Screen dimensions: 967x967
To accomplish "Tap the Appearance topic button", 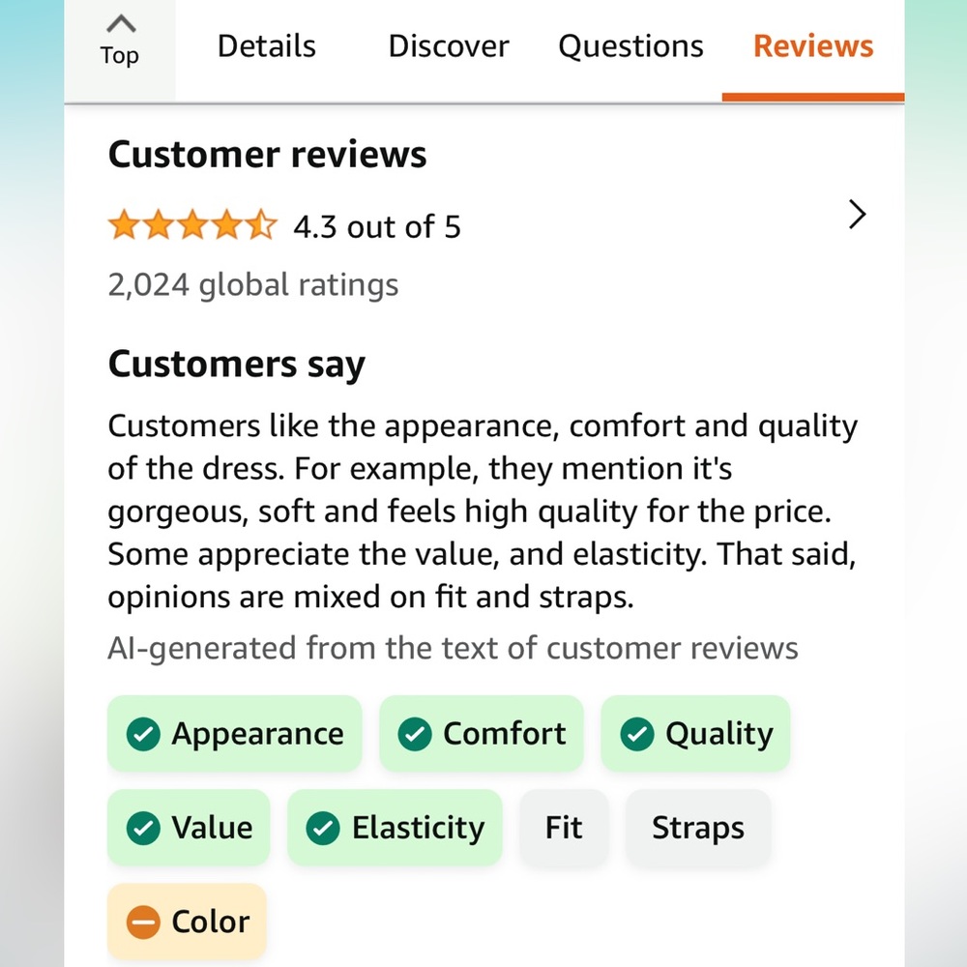I will click(234, 734).
